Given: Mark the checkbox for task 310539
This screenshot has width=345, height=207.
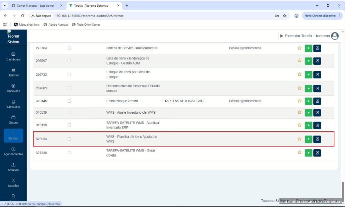Looking at the screenshot, I should 69,112.
